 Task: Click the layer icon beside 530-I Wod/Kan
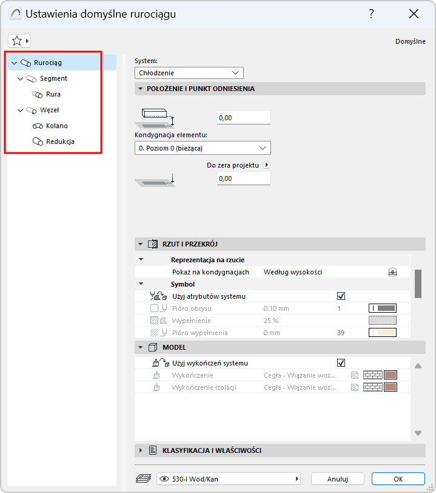tap(144, 478)
